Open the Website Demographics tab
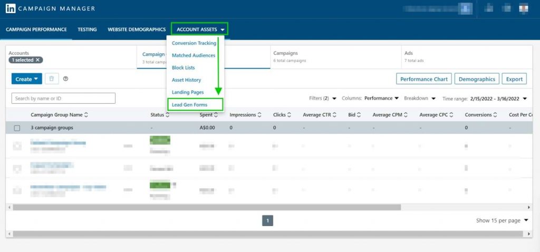Viewport: 540px width, 252px height. point(137,30)
